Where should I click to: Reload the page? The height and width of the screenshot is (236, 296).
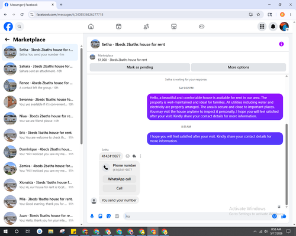pos(22,15)
